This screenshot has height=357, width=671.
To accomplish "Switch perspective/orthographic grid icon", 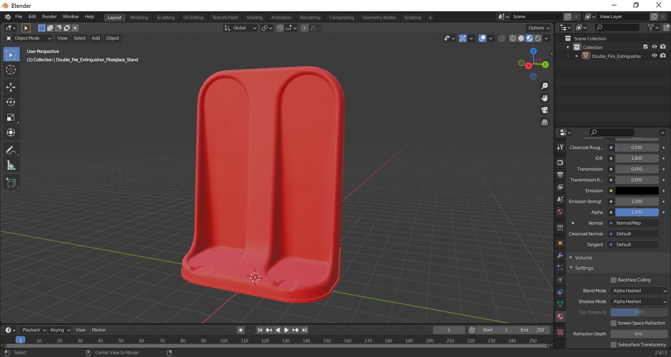I will (x=544, y=123).
